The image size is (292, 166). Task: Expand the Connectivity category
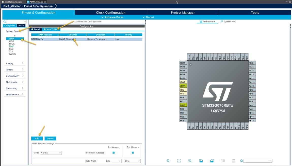[x=15, y=76]
